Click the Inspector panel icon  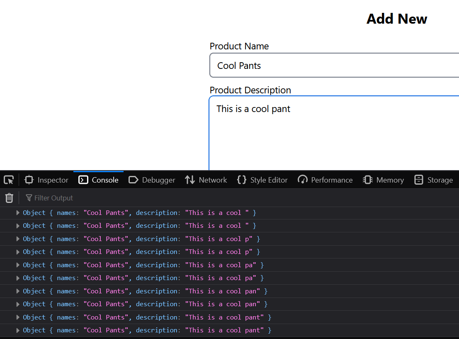[29, 180]
